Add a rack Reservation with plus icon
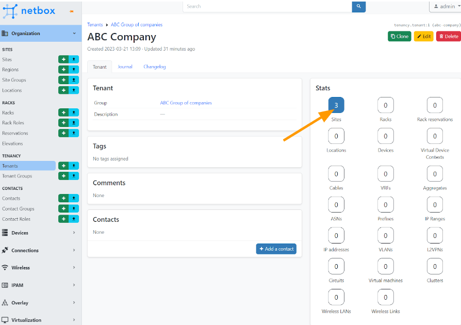 point(63,133)
